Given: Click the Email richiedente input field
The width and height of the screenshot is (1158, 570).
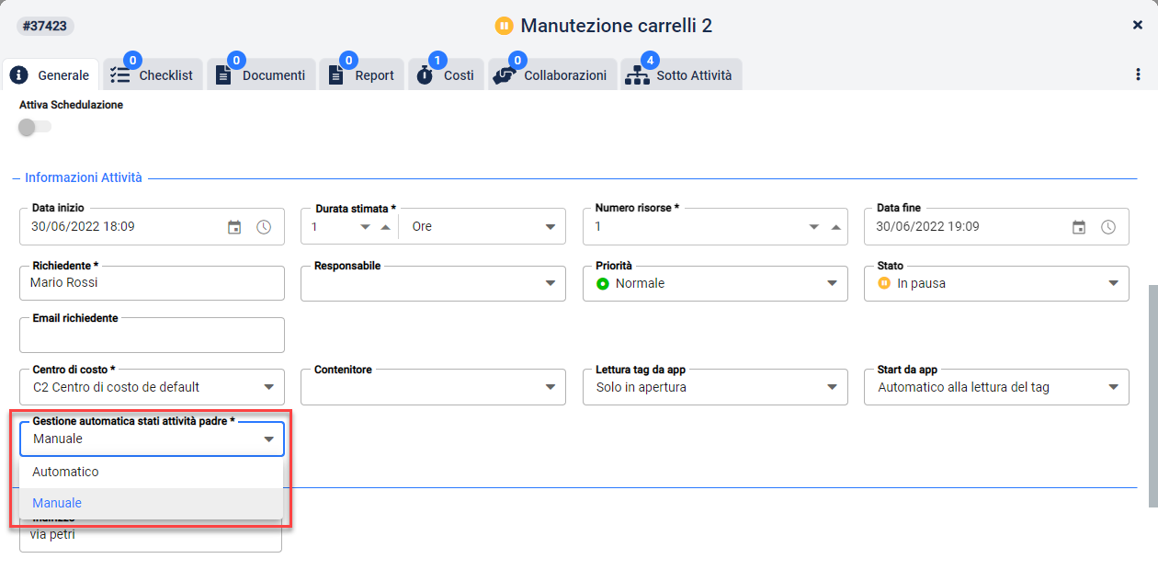Looking at the screenshot, I should [x=152, y=336].
